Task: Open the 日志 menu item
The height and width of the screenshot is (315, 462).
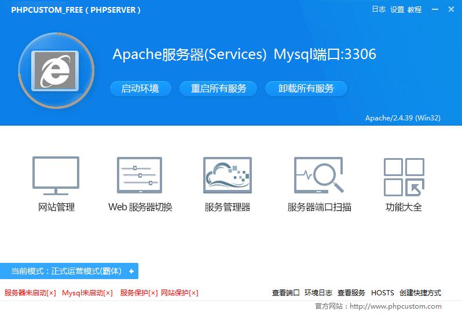Action: pos(379,10)
